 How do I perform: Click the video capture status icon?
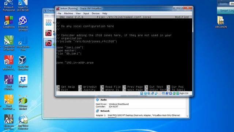pos(167,93)
